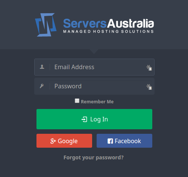Click the sign-in arrow icon beside Log In
Screen dimensions: 188x177
(84, 119)
